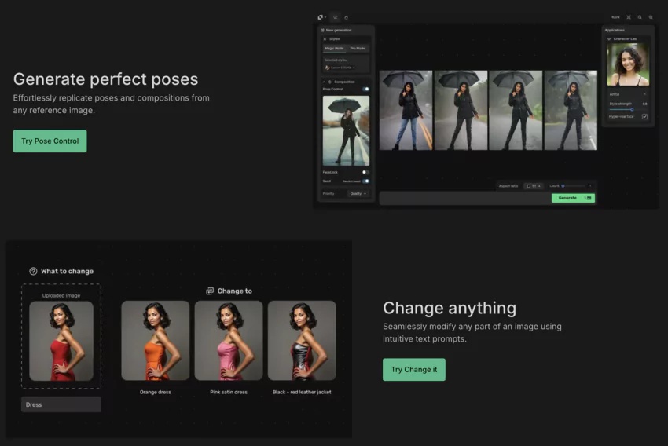Select the Black - red leather jacket image
Image resolution: width=668 pixels, height=446 pixels.
click(302, 341)
